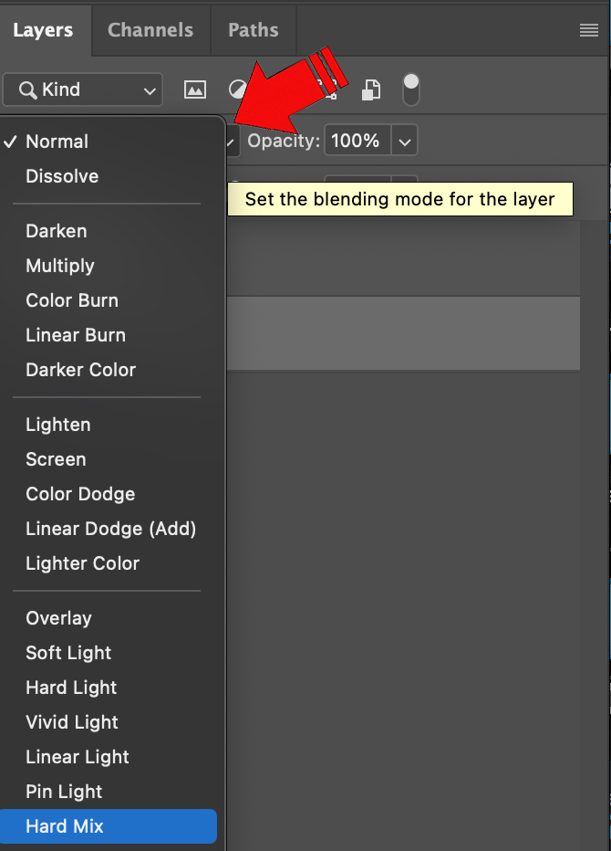Enable the Normal blending mode checkmark

point(12,142)
